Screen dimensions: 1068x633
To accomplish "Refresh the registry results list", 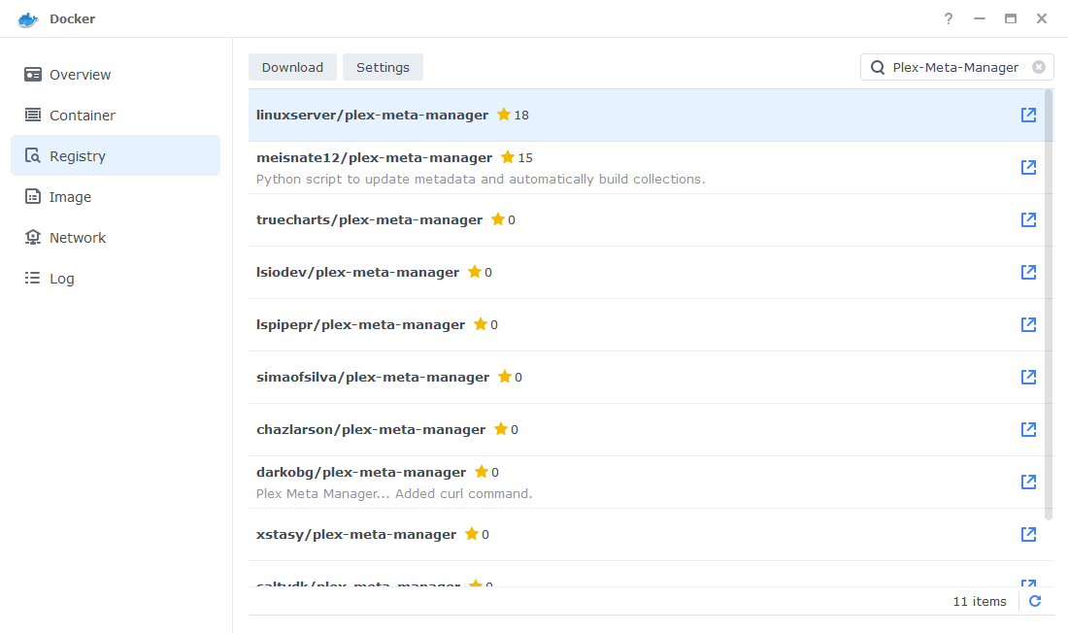I will 1035,601.
